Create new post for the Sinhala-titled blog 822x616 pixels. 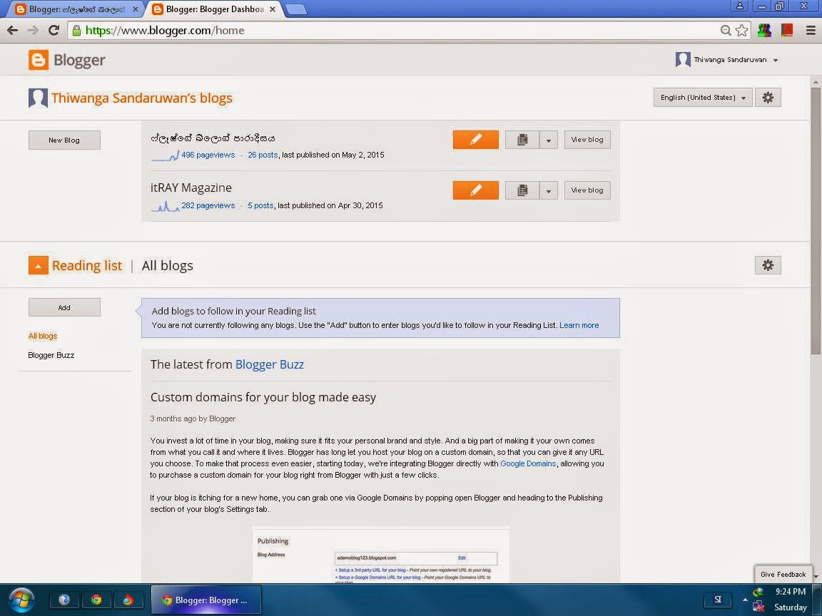(x=475, y=140)
